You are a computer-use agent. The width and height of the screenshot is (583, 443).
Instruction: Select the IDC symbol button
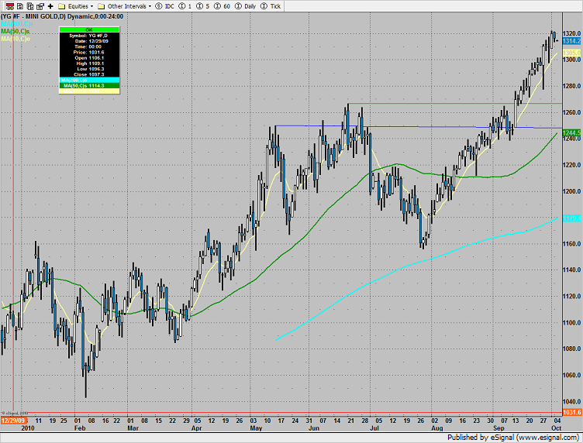(x=164, y=6)
